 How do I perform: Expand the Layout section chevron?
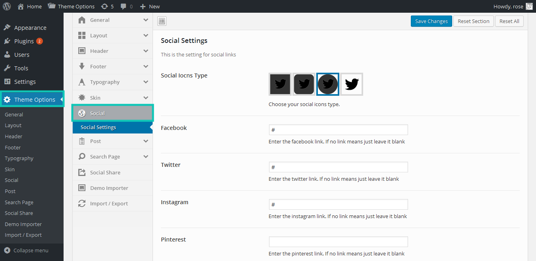click(x=146, y=35)
